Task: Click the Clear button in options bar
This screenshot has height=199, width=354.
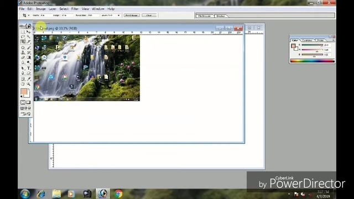Action: [x=149, y=15]
